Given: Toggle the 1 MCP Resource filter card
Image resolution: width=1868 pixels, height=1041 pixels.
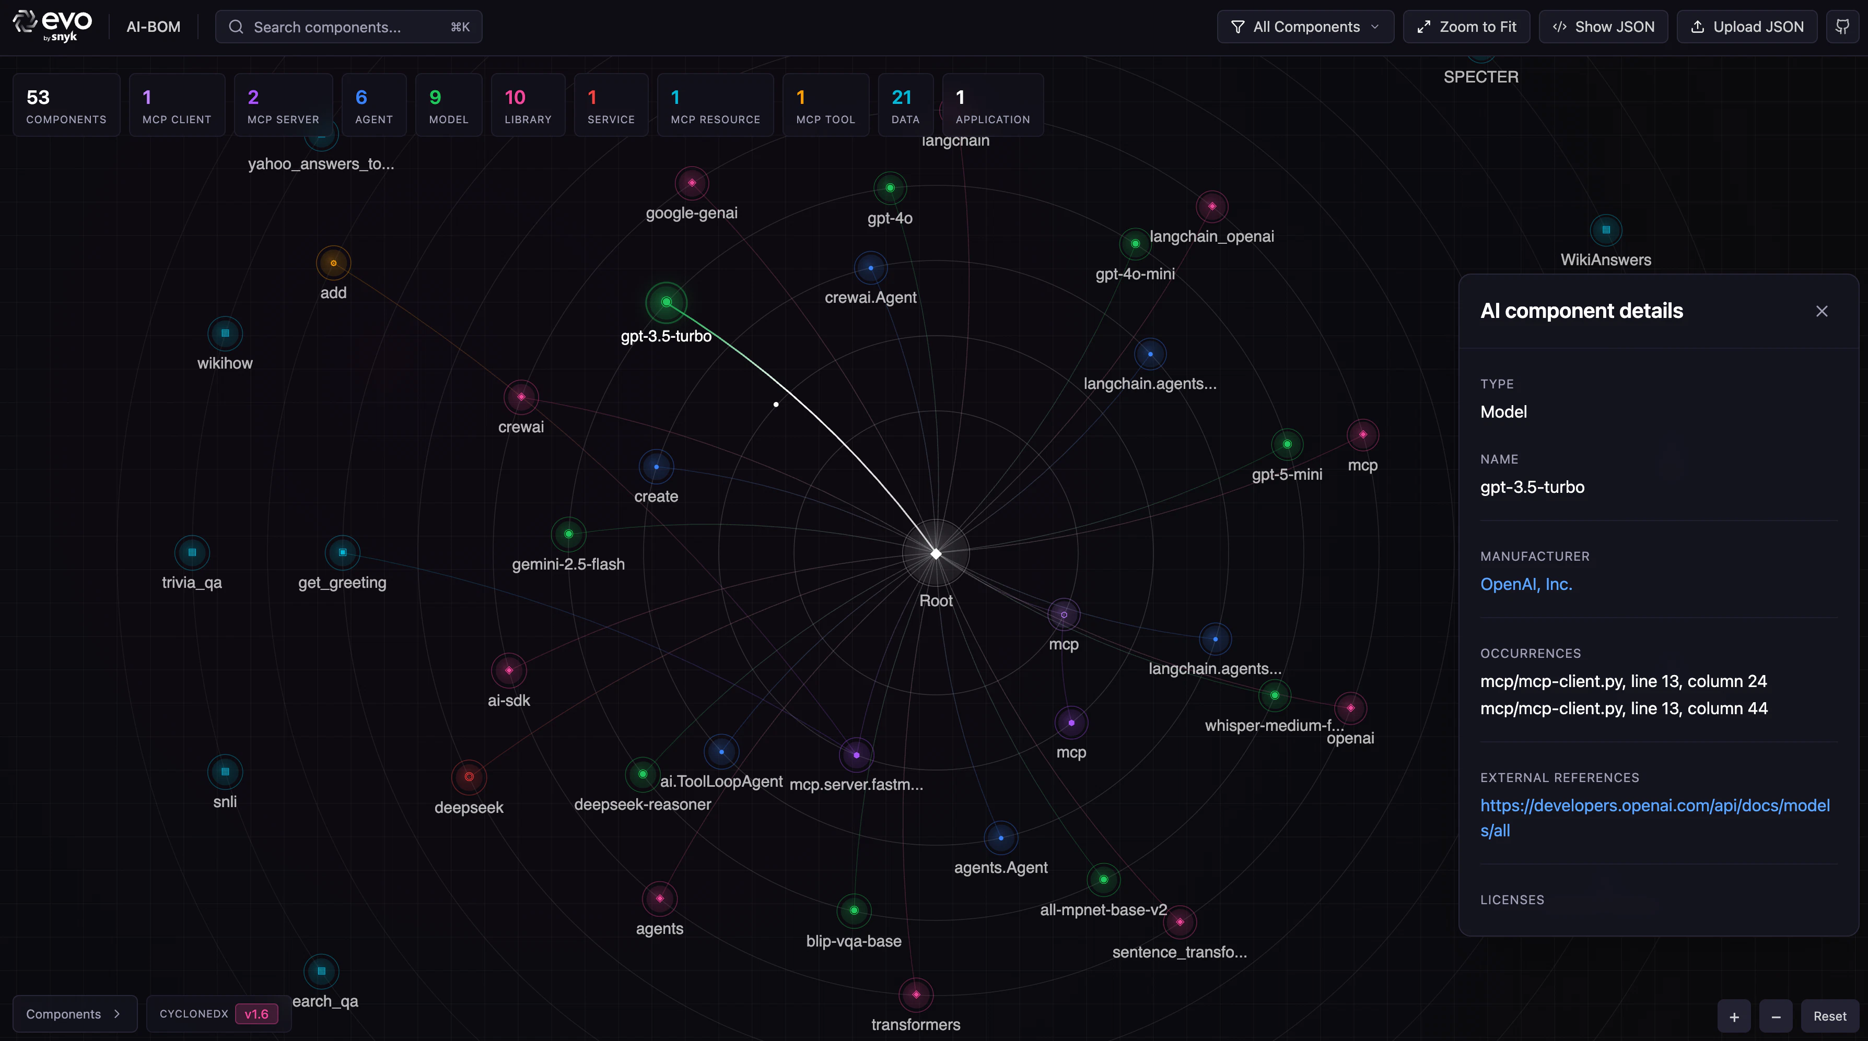Looking at the screenshot, I should pos(716,105).
